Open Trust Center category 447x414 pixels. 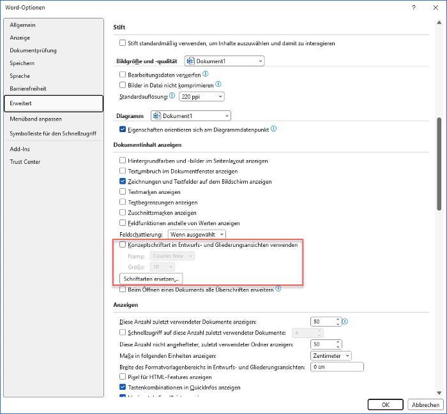[x=54, y=162]
